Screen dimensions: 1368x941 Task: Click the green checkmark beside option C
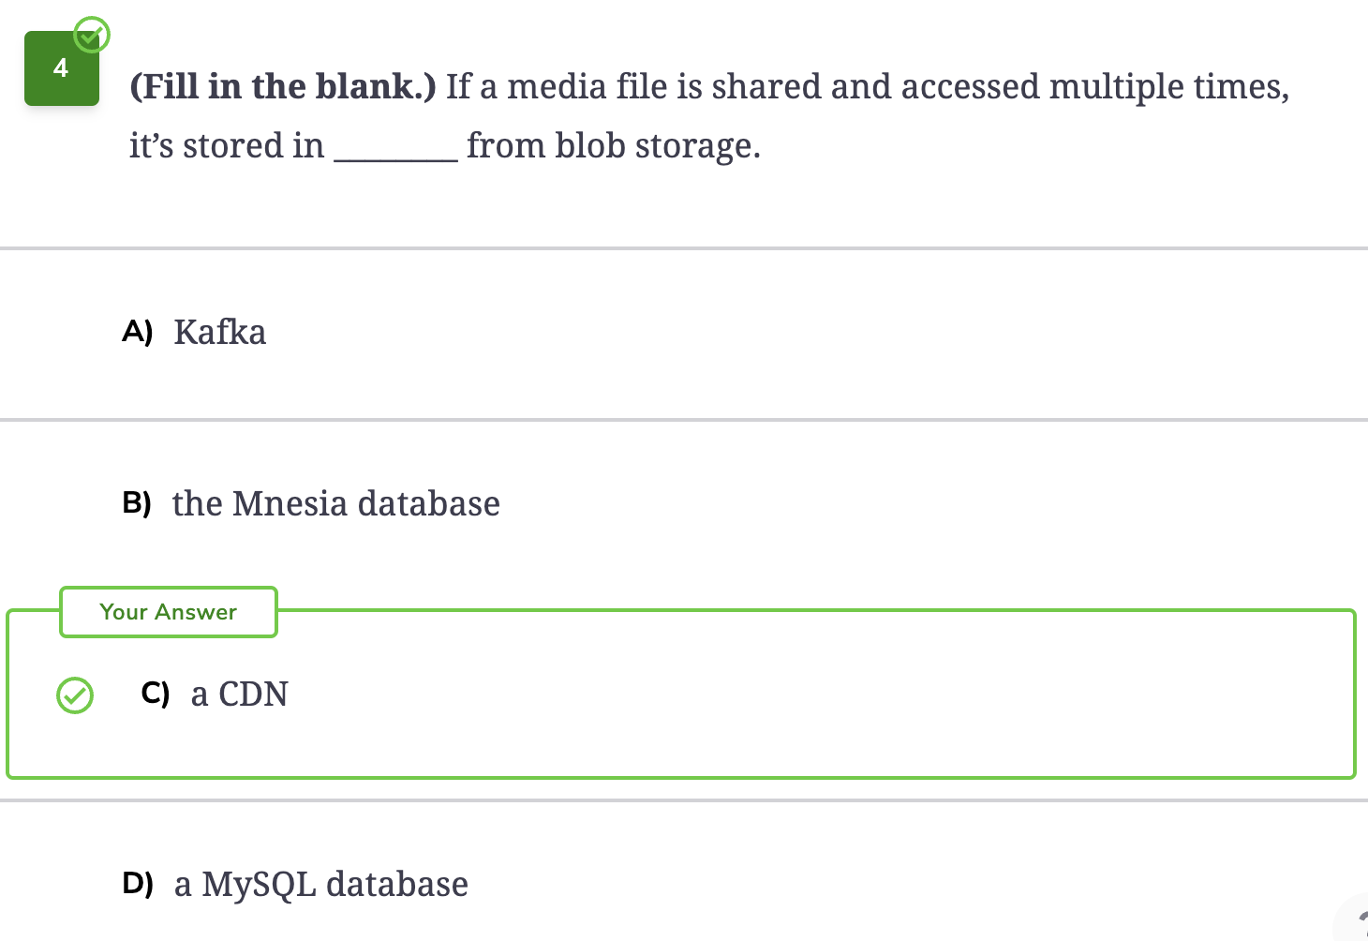click(x=75, y=695)
